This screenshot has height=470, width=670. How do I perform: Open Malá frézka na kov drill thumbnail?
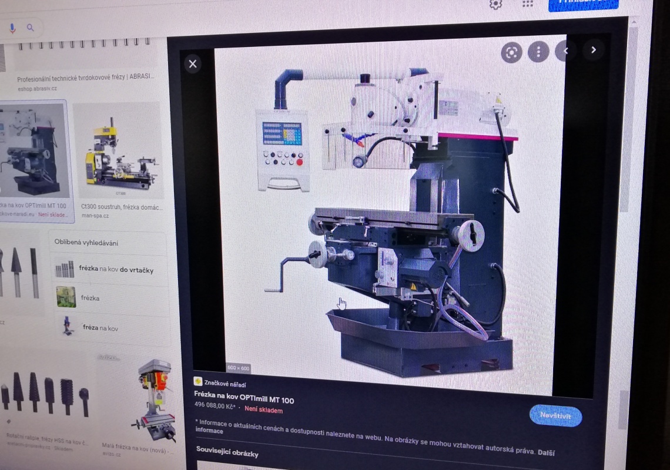click(155, 401)
